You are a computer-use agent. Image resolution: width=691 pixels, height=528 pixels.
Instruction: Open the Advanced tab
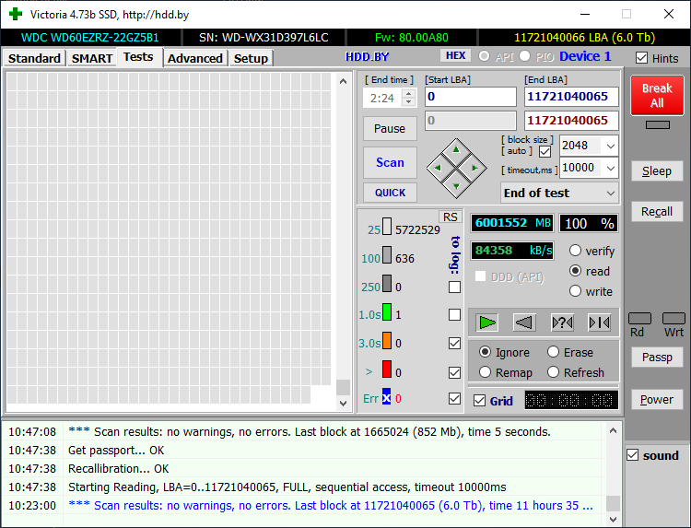pyautogui.click(x=195, y=58)
